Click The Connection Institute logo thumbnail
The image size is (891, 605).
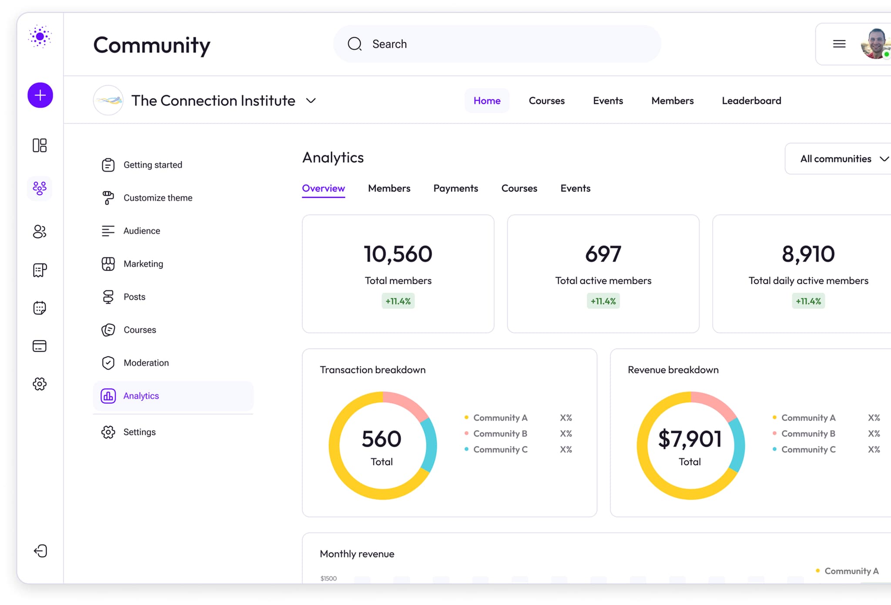click(x=108, y=100)
